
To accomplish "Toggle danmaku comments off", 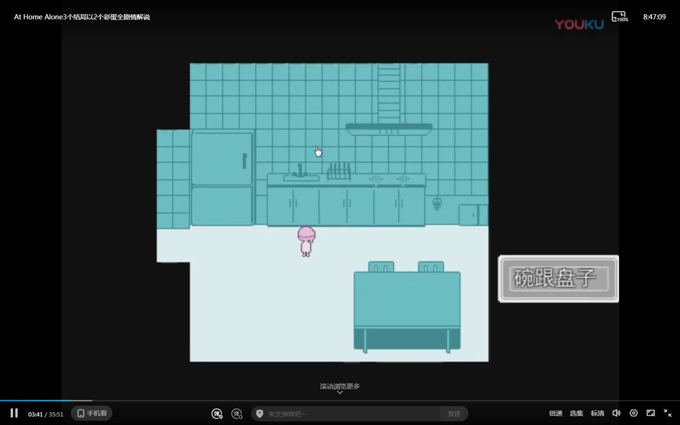I will 217,414.
